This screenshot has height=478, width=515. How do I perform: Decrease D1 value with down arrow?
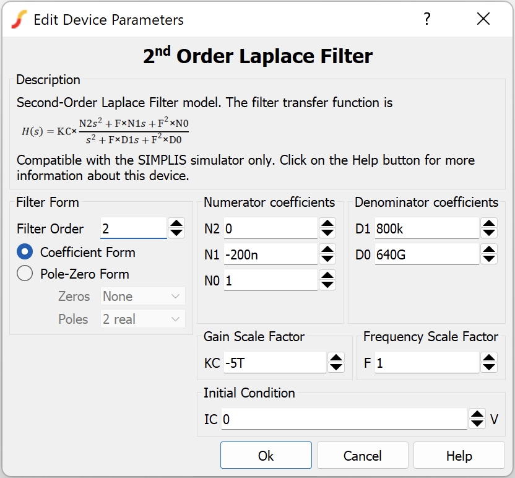point(489,233)
